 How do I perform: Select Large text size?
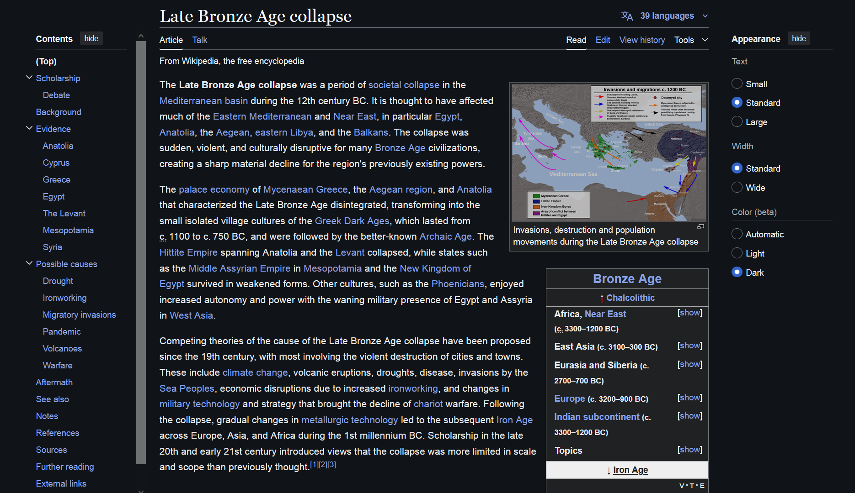pyautogui.click(x=737, y=121)
